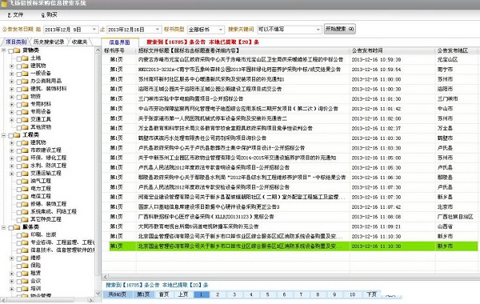Select page 5 in the pagination bar
This screenshot has height=304, width=480.
pyautogui.click(x=267, y=294)
